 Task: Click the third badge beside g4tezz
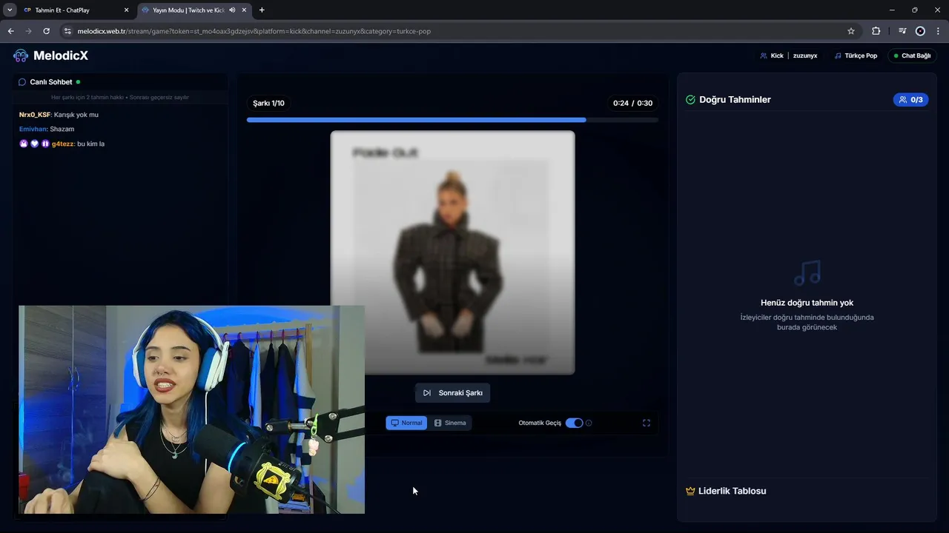(45, 144)
